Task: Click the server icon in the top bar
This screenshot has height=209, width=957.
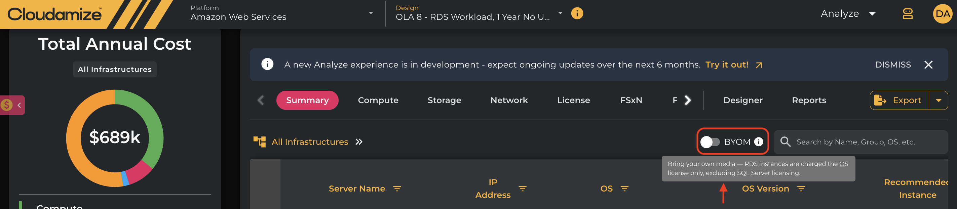Action: coord(907,14)
